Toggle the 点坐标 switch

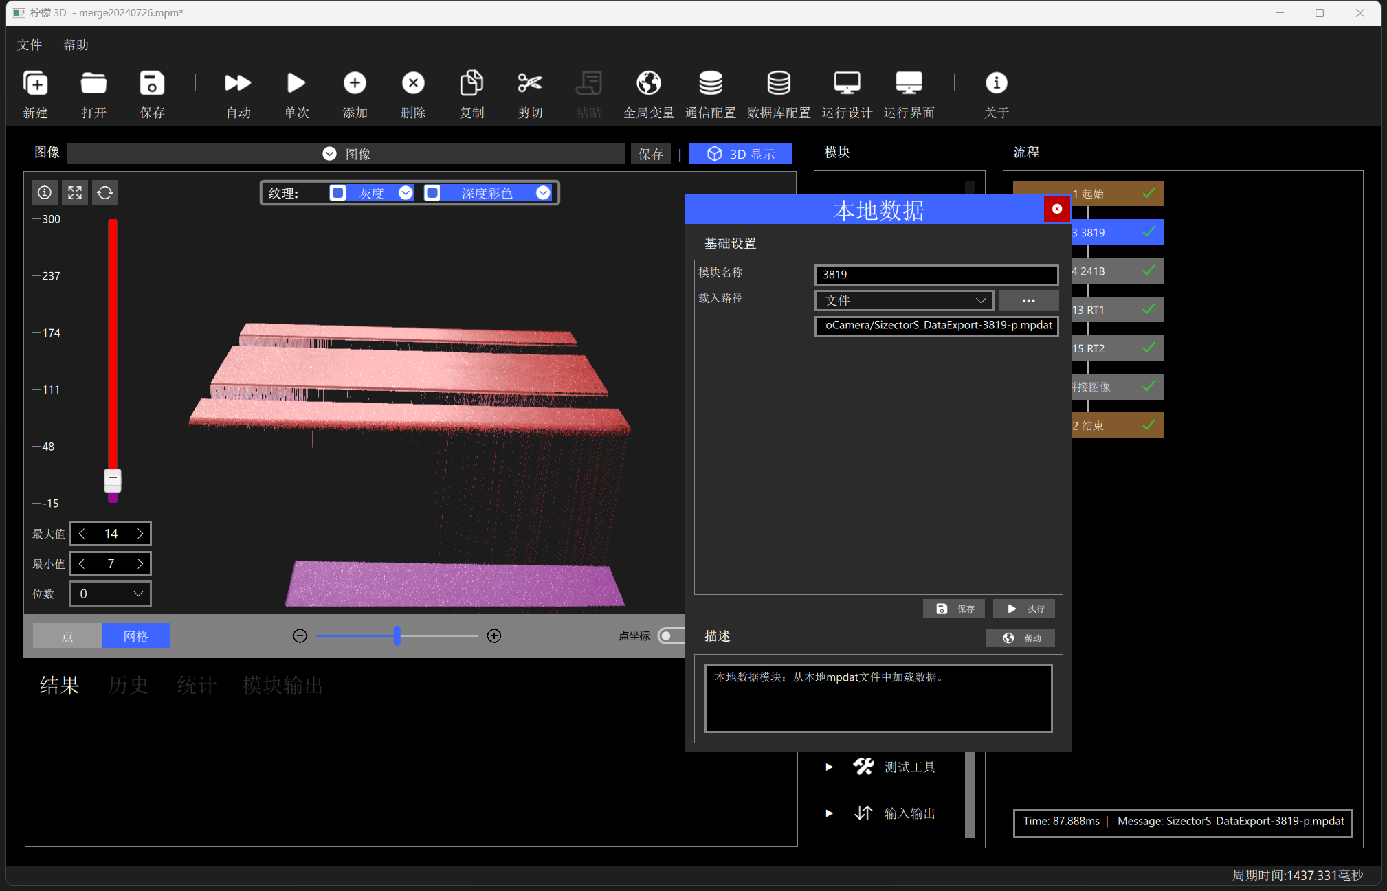pyautogui.click(x=672, y=636)
